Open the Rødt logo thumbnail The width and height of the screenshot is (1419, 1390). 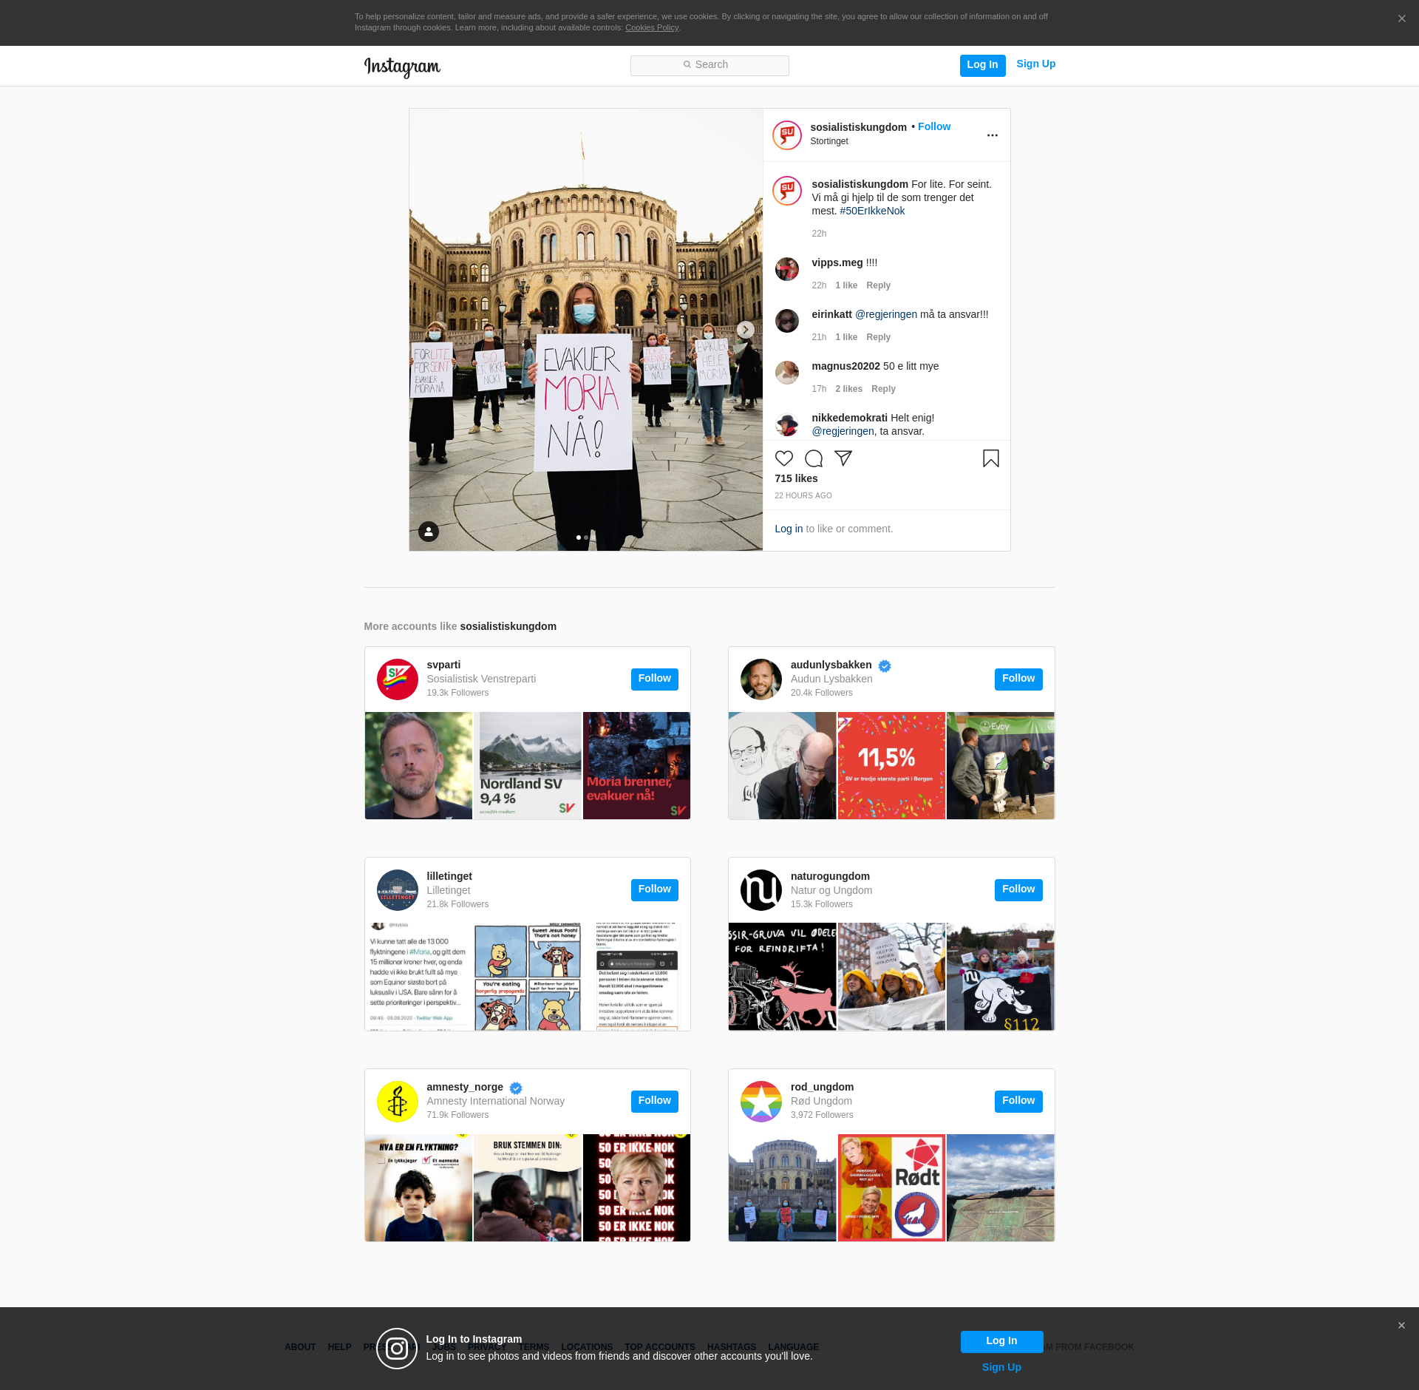coord(891,1188)
